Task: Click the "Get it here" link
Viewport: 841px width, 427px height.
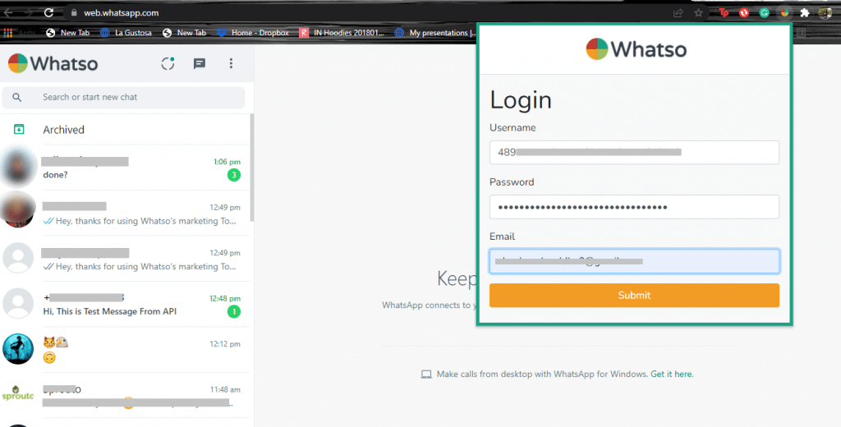Action: tap(672, 374)
